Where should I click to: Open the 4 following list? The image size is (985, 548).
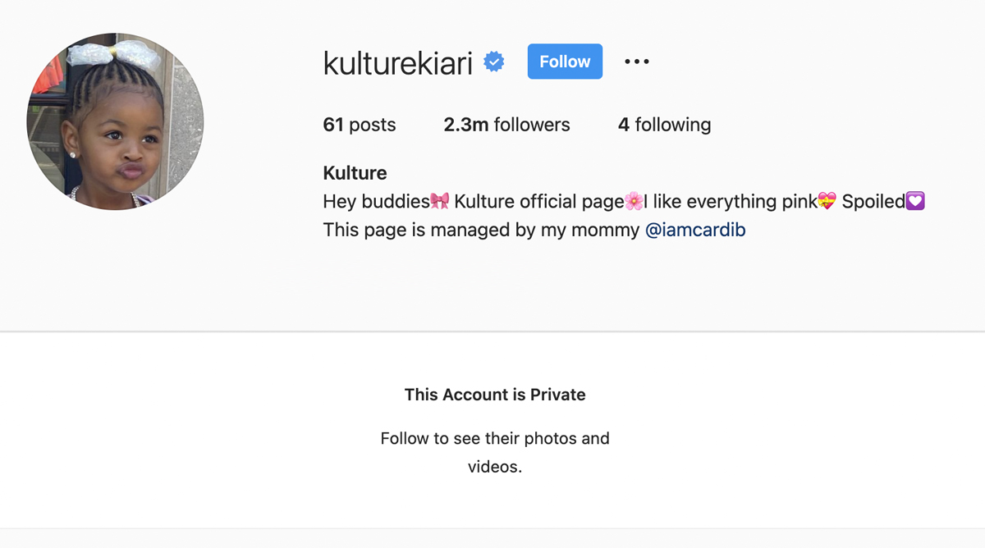tap(664, 125)
